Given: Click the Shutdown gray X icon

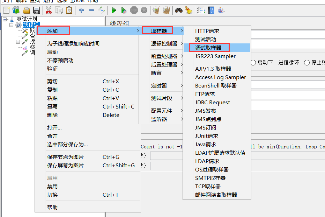Looking at the screenshot, I should pos(144,10).
